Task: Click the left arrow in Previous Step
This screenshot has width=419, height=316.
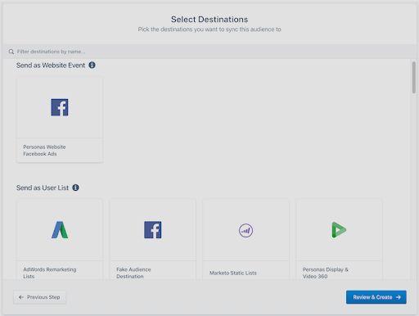Action: click(21, 297)
